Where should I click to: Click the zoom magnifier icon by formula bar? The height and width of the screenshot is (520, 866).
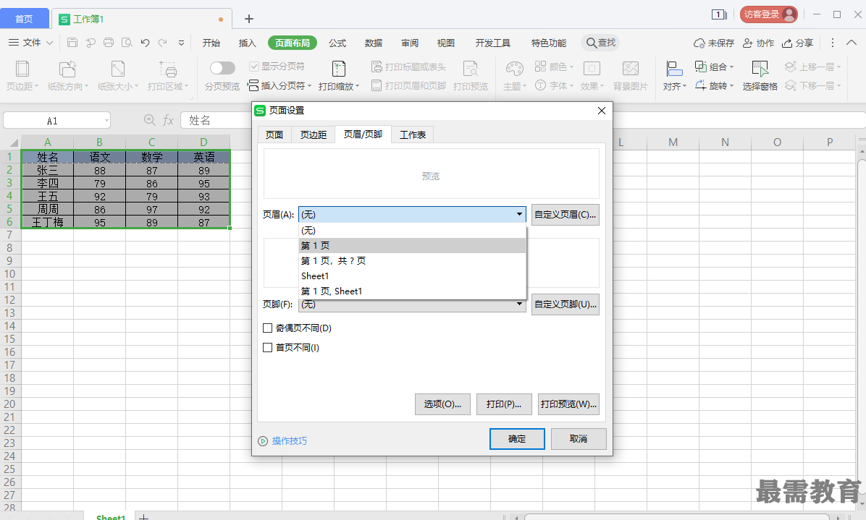point(149,119)
